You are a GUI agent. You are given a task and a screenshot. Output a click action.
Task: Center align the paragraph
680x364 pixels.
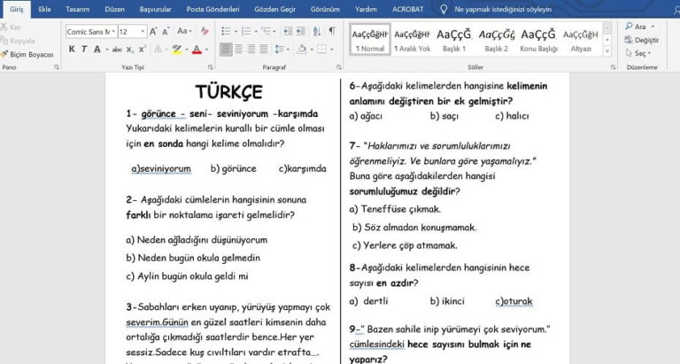click(x=238, y=50)
